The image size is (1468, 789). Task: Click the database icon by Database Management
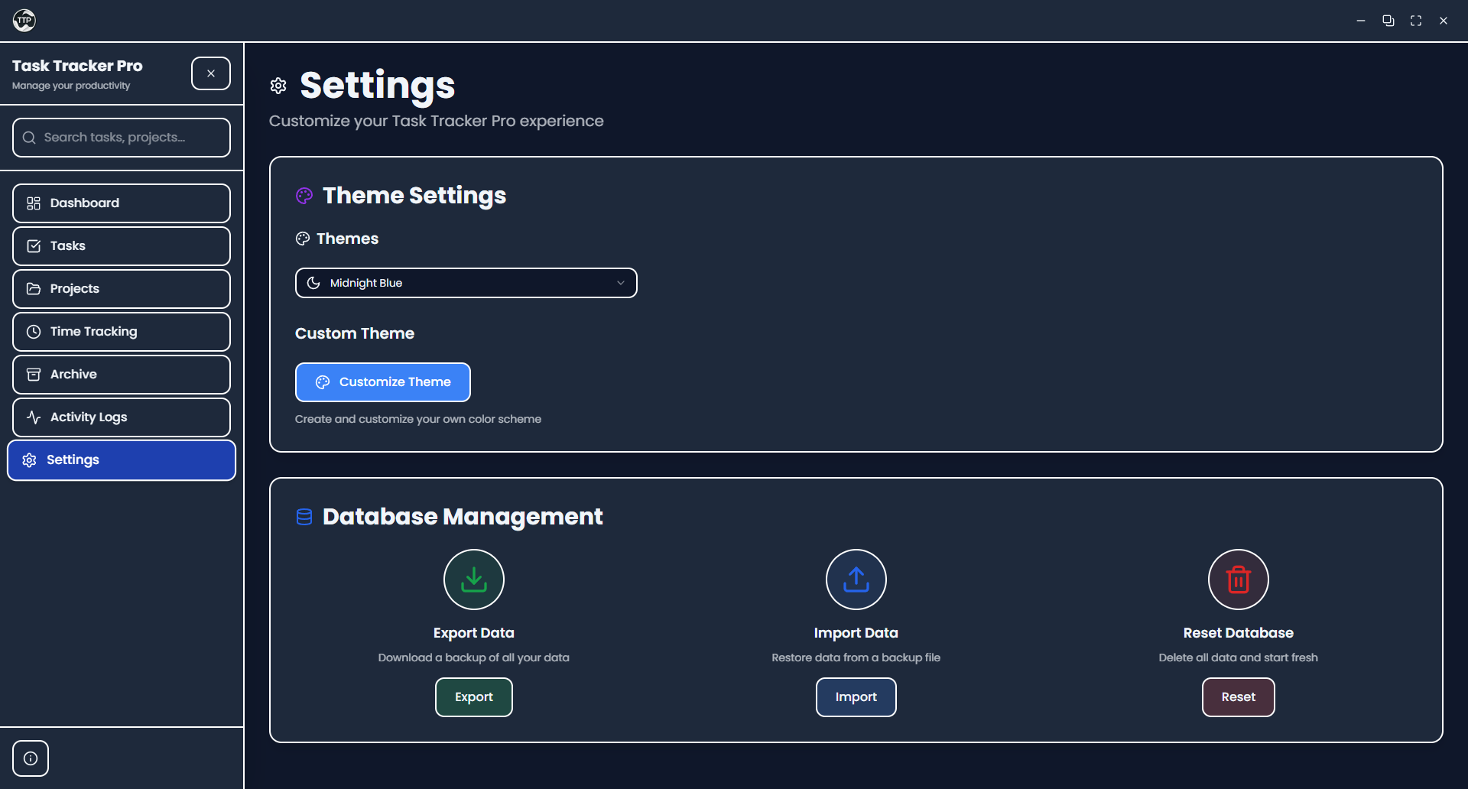[x=304, y=517]
